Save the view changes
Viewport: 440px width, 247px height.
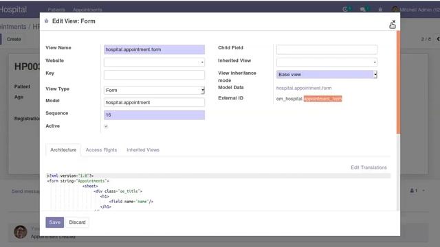point(55,222)
